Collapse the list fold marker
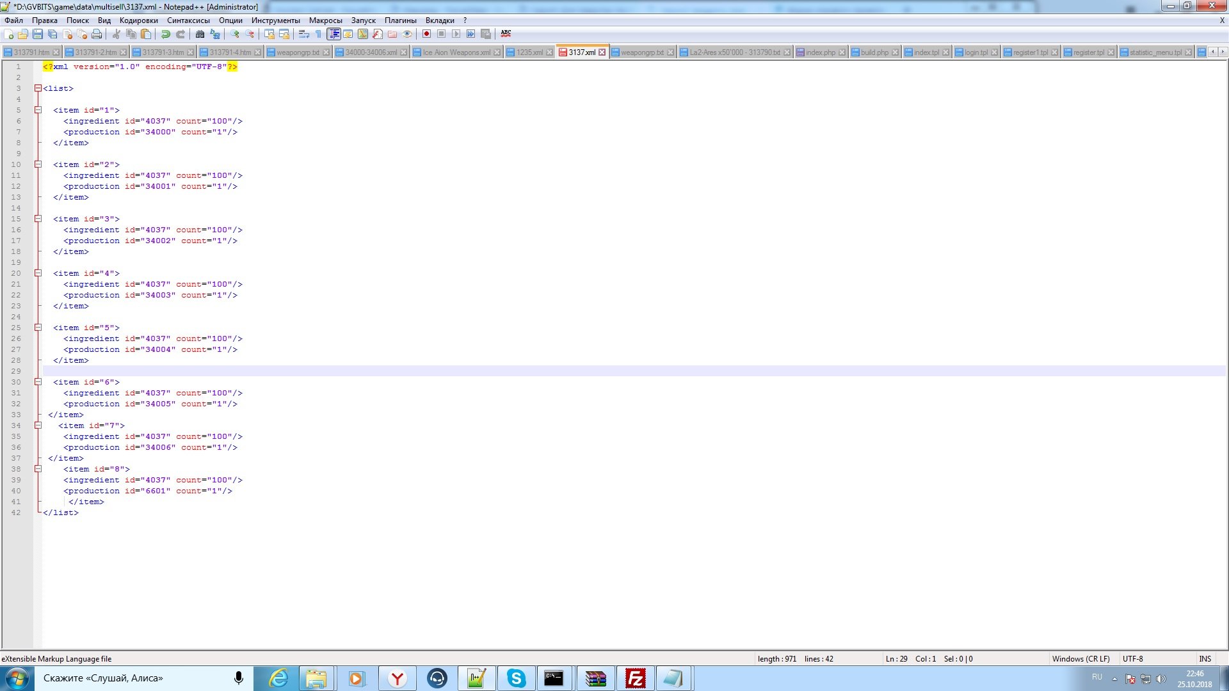The height and width of the screenshot is (691, 1229). point(38,88)
